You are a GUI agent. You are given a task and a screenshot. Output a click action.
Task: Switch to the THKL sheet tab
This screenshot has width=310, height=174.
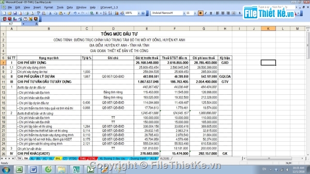[x=83, y=159]
